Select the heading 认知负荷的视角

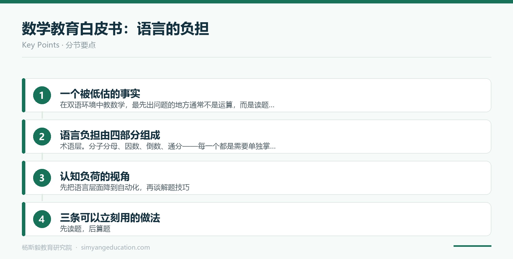95,176
